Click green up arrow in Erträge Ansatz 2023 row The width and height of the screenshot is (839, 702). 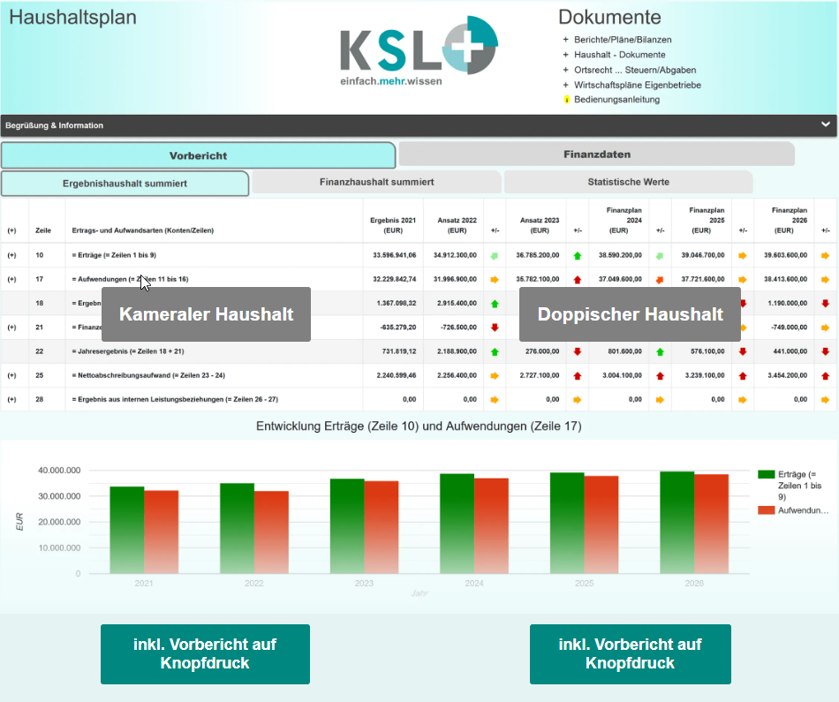pyautogui.click(x=578, y=256)
